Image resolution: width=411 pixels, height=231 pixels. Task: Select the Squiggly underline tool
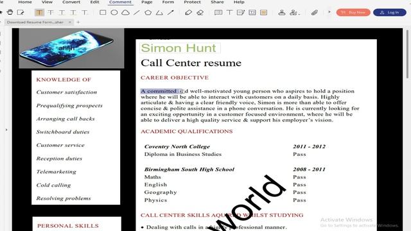[73, 12]
